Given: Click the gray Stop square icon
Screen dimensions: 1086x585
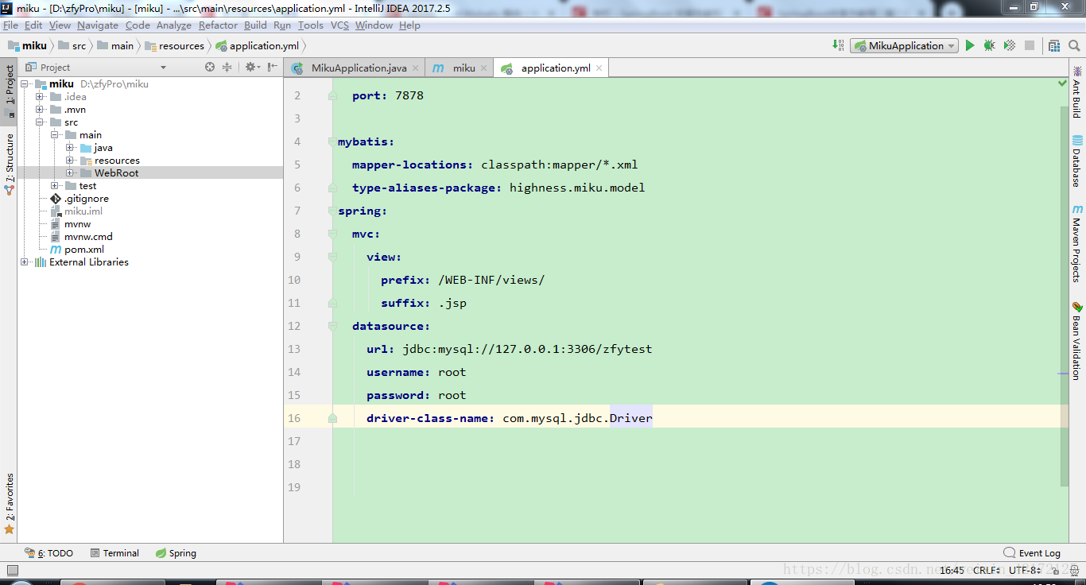Looking at the screenshot, I should click(1030, 46).
